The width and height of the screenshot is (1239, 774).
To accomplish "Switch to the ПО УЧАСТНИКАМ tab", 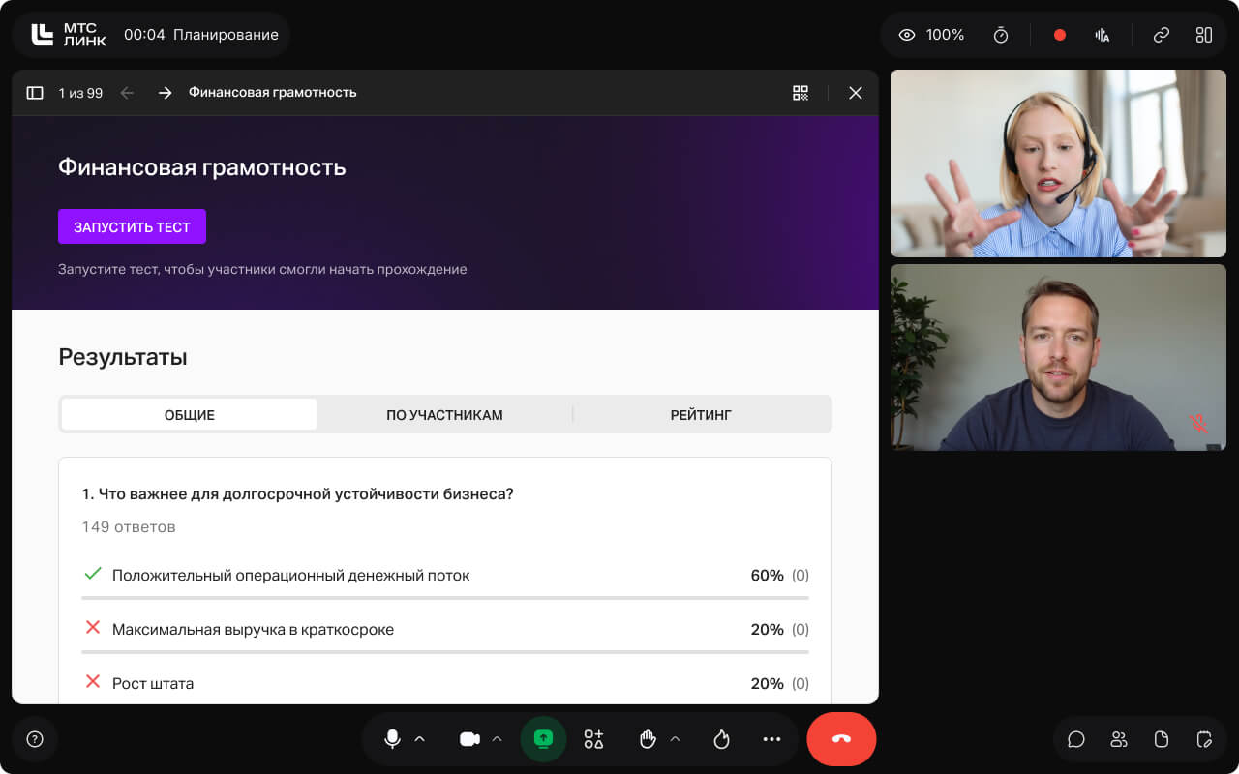I will (444, 415).
